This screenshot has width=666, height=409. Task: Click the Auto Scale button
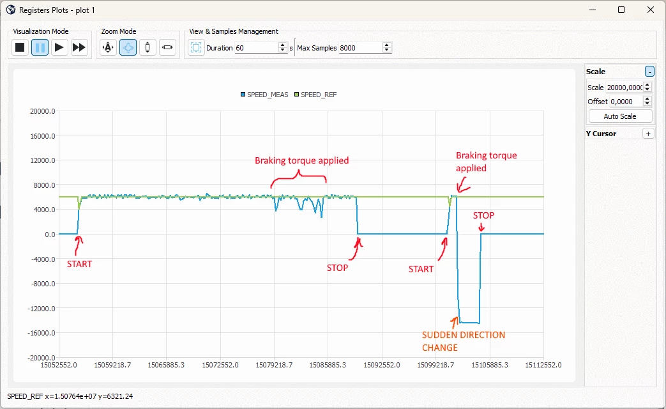(x=620, y=116)
